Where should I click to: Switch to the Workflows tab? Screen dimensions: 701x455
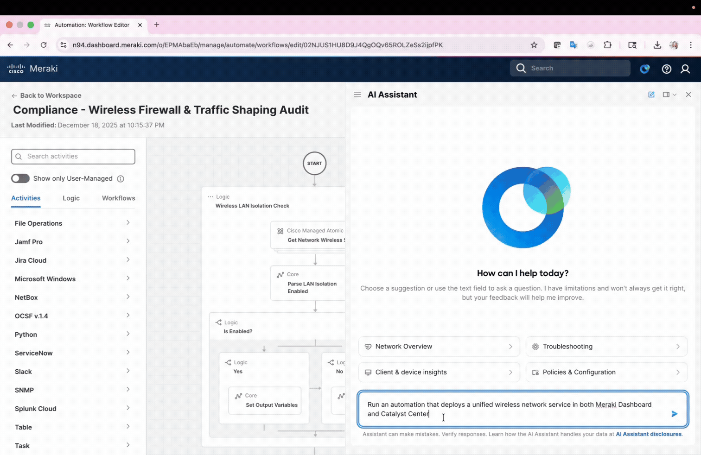[x=118, y=198]
